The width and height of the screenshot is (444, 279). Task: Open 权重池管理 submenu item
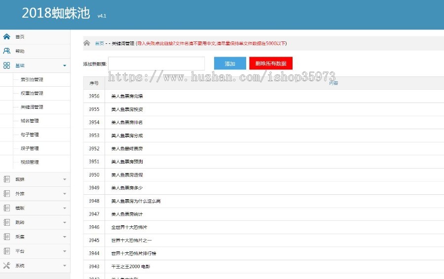point(32,93)
